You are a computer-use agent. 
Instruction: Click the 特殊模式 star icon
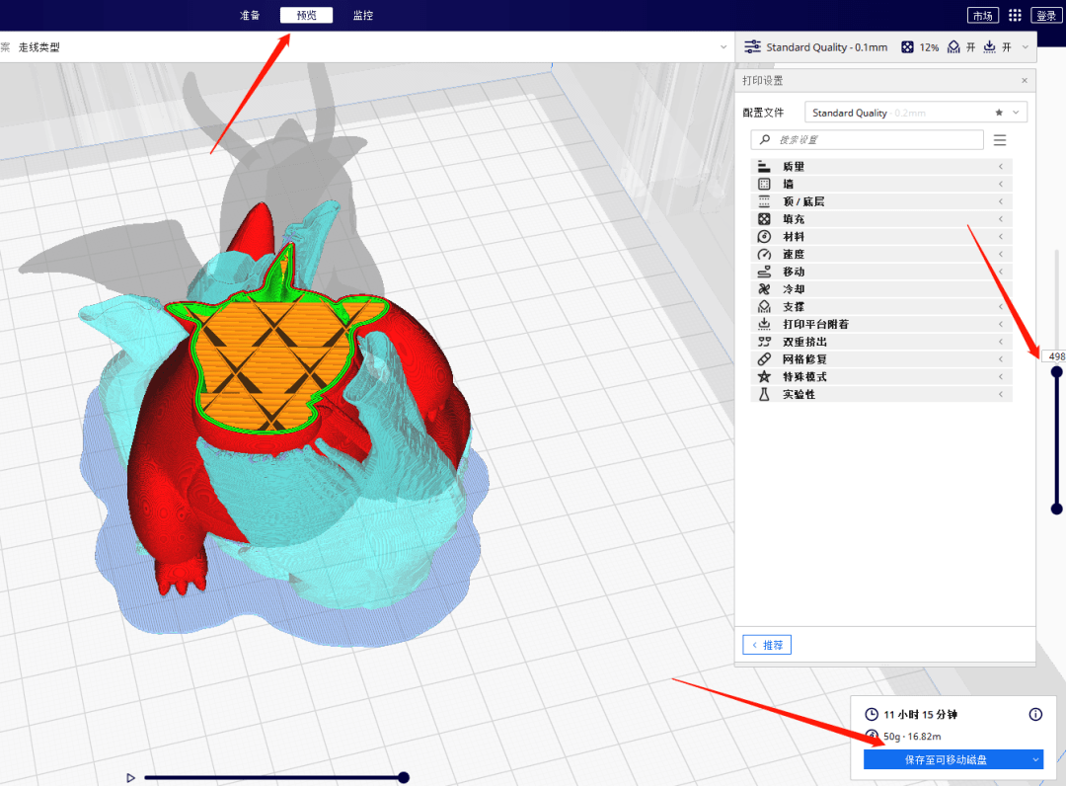pos(764,376)
